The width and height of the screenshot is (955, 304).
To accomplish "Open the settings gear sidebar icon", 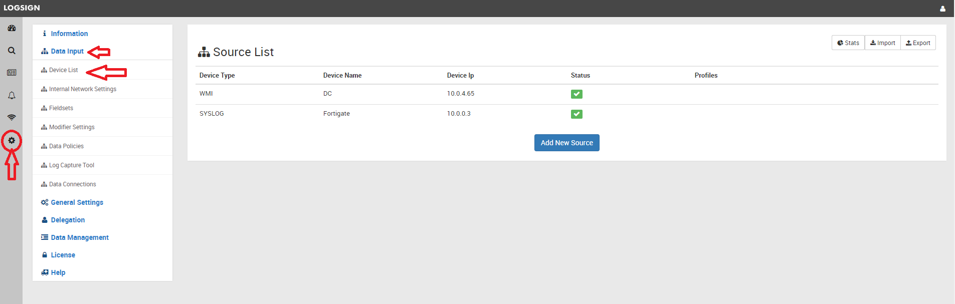I will (x=12, y=141).
